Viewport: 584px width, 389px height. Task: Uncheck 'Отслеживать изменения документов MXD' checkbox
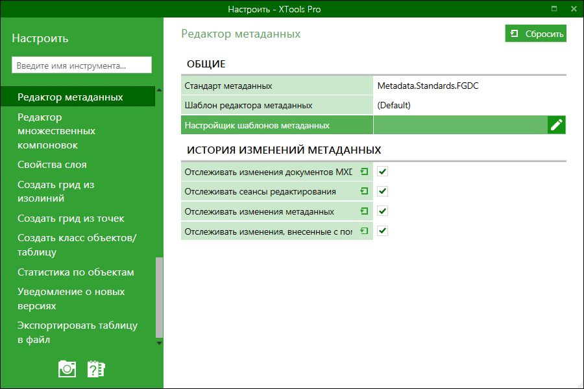(x=382, y=172)
